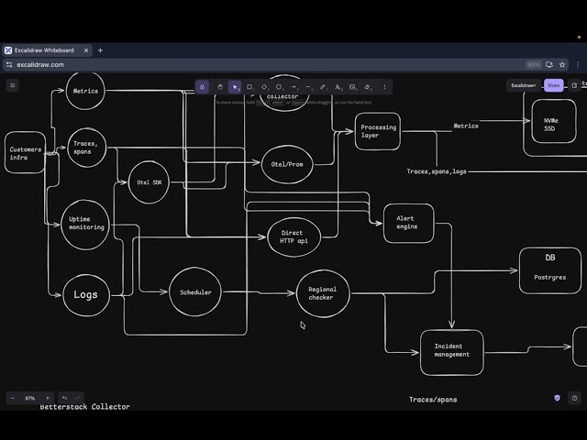Bookmark this page with the star icon

coord(562,65)
